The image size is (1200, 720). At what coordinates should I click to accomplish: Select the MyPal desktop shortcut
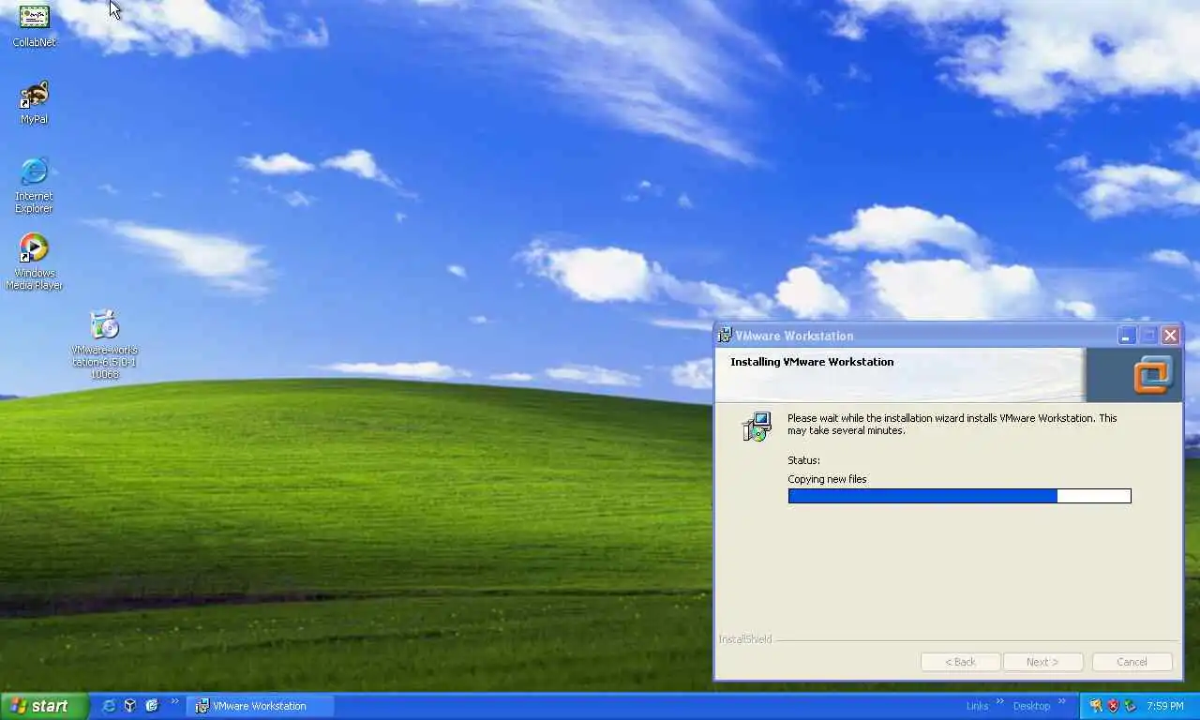click(34, 102)
